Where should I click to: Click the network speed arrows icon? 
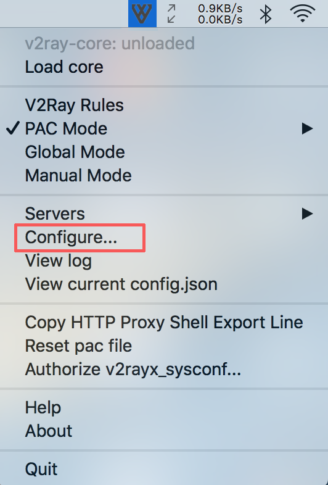point(171,14)
